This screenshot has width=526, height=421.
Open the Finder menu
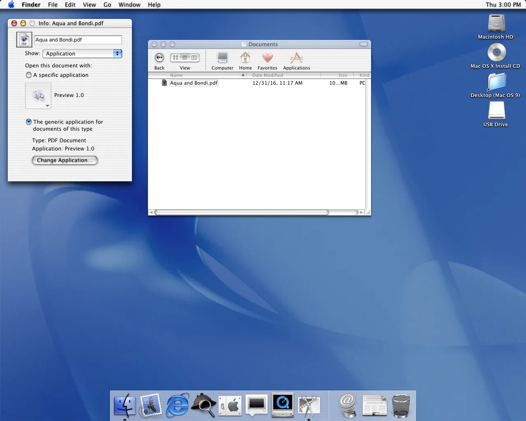[31, 5]
